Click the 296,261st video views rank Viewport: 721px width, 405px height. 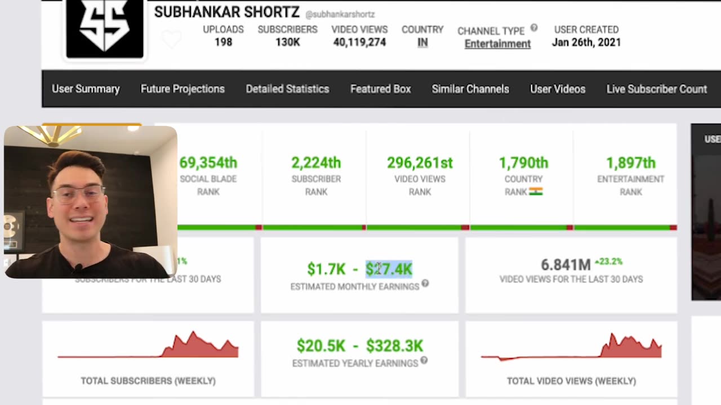420,163
